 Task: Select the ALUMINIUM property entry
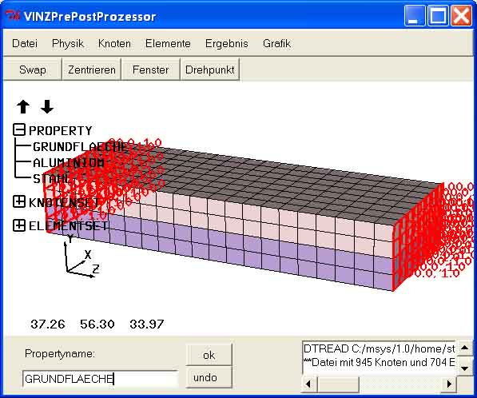(x=69, y=163)
